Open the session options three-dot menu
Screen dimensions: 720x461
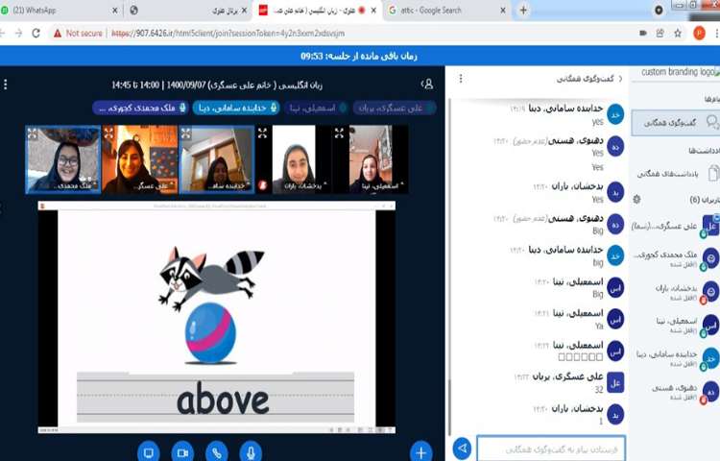point(6,85)
